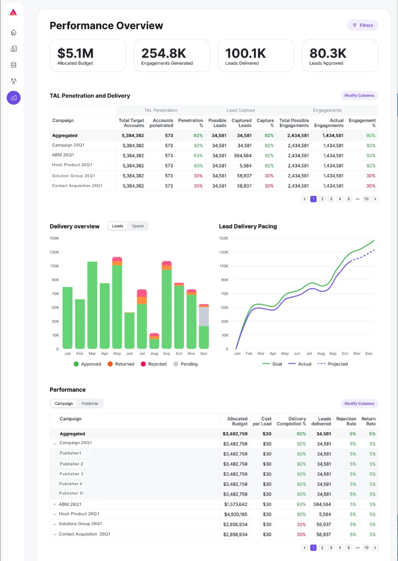Expand the Hooli Product 26Q1 performance row
This screenshot has height=561, width=398.
(55, 514)
